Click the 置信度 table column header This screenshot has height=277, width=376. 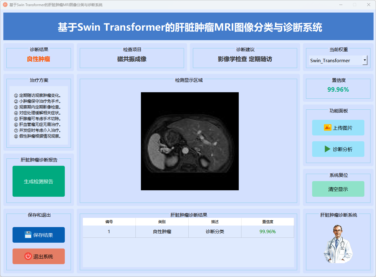point(267,222)
